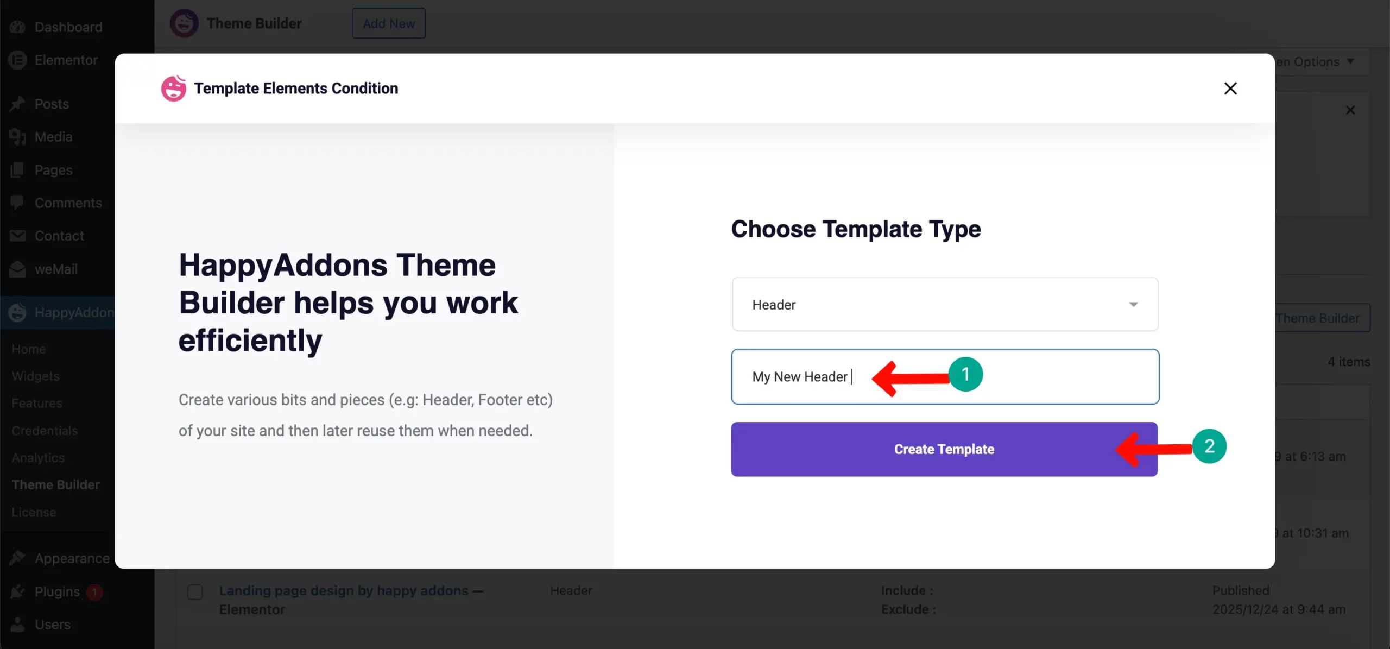Click the Add New button
Viewport: 1390px width, 649px height.
(x=388, y=23)
